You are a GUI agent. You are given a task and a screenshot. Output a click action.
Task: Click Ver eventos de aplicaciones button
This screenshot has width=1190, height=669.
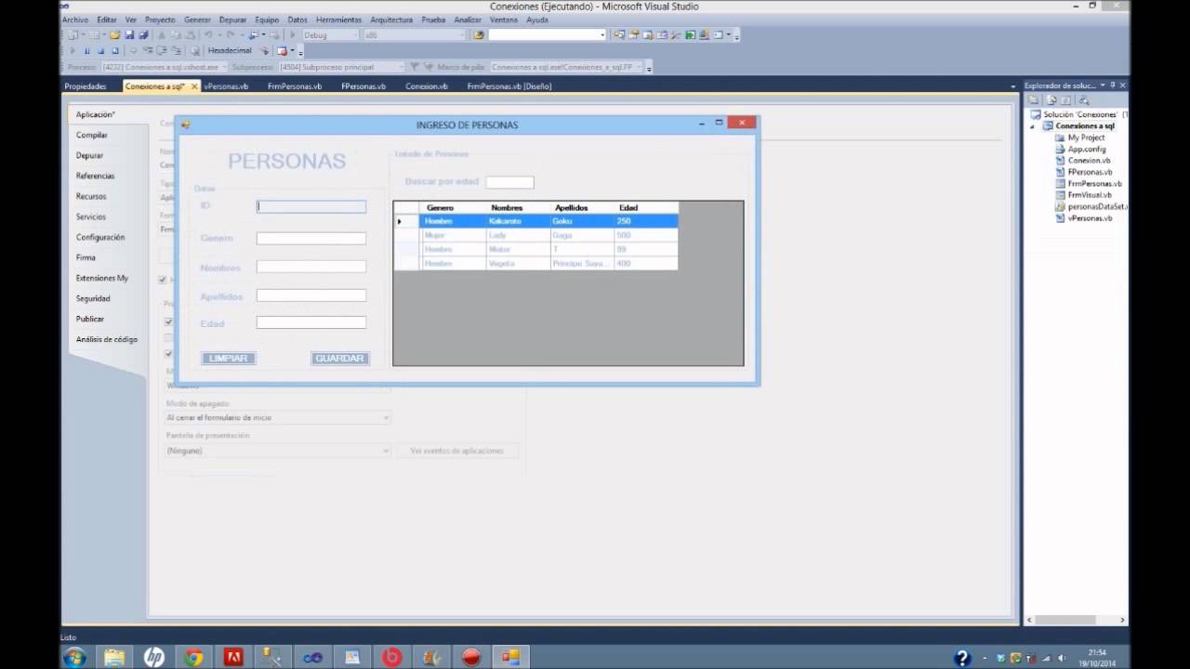click(x=457, y=451)
